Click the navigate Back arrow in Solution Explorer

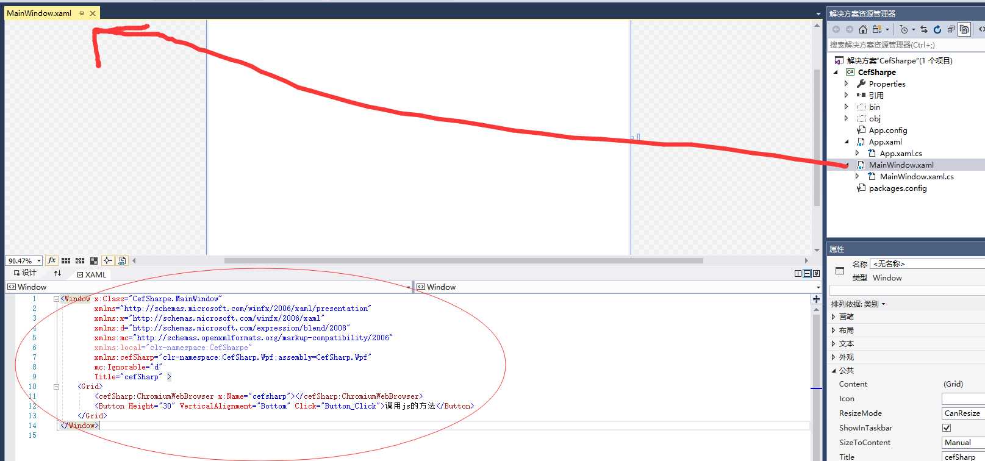tap(836, 29)
